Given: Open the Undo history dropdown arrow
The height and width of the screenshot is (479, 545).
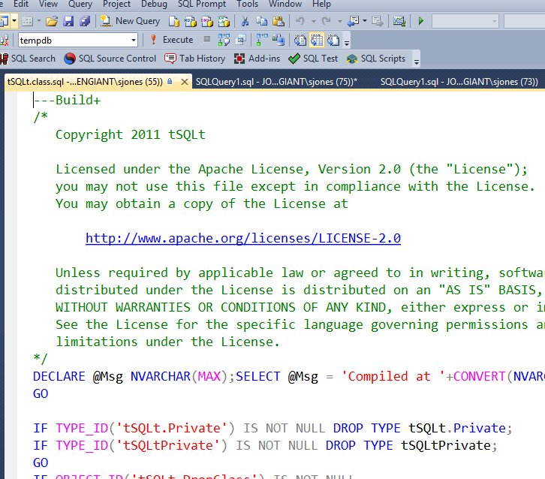Looking at the screenshot, I should [x=314, y=21].
